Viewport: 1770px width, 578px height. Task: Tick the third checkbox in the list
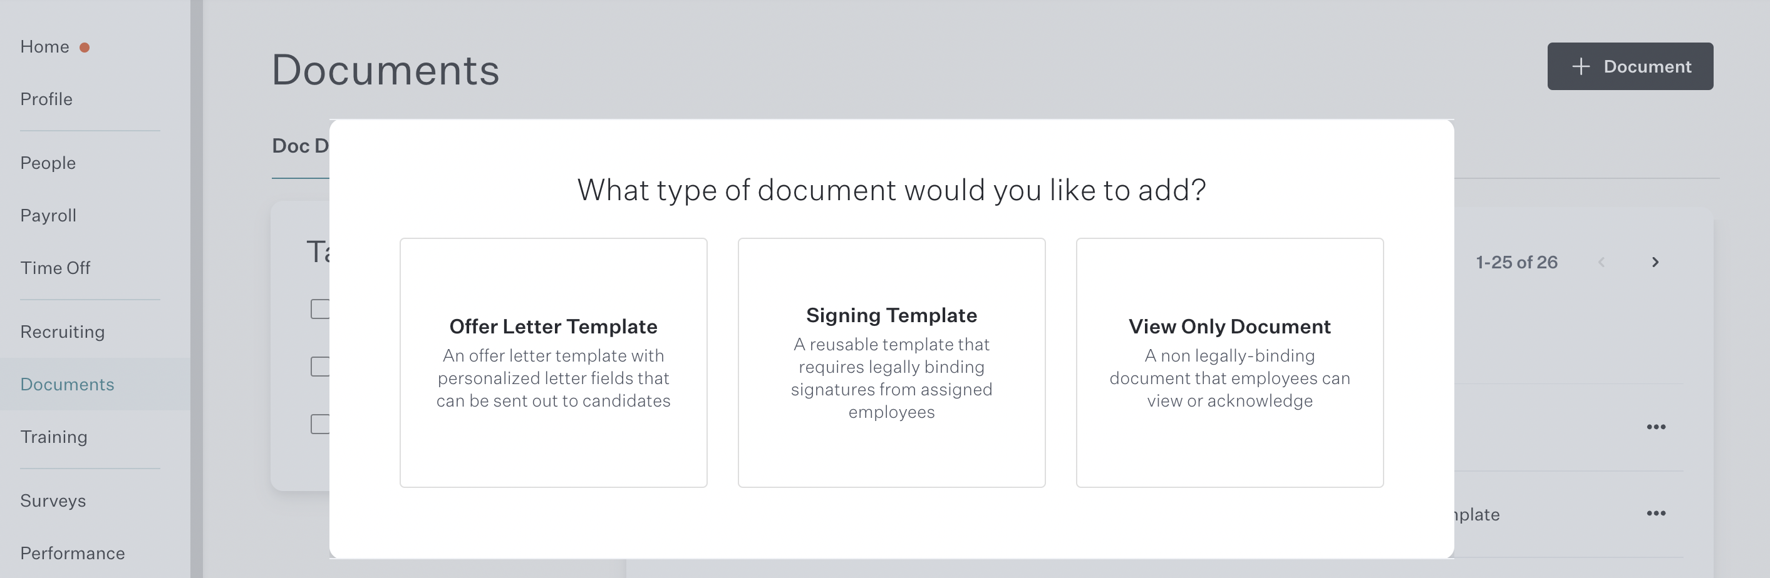(x=320, y=424)
